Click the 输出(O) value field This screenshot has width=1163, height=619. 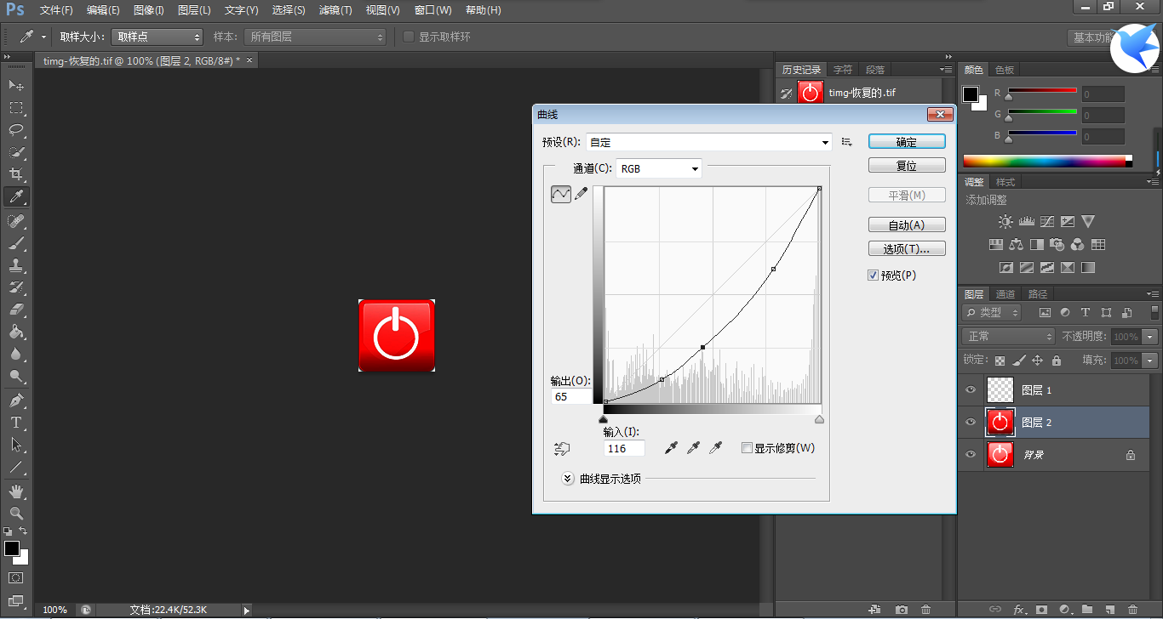(571, 397)
